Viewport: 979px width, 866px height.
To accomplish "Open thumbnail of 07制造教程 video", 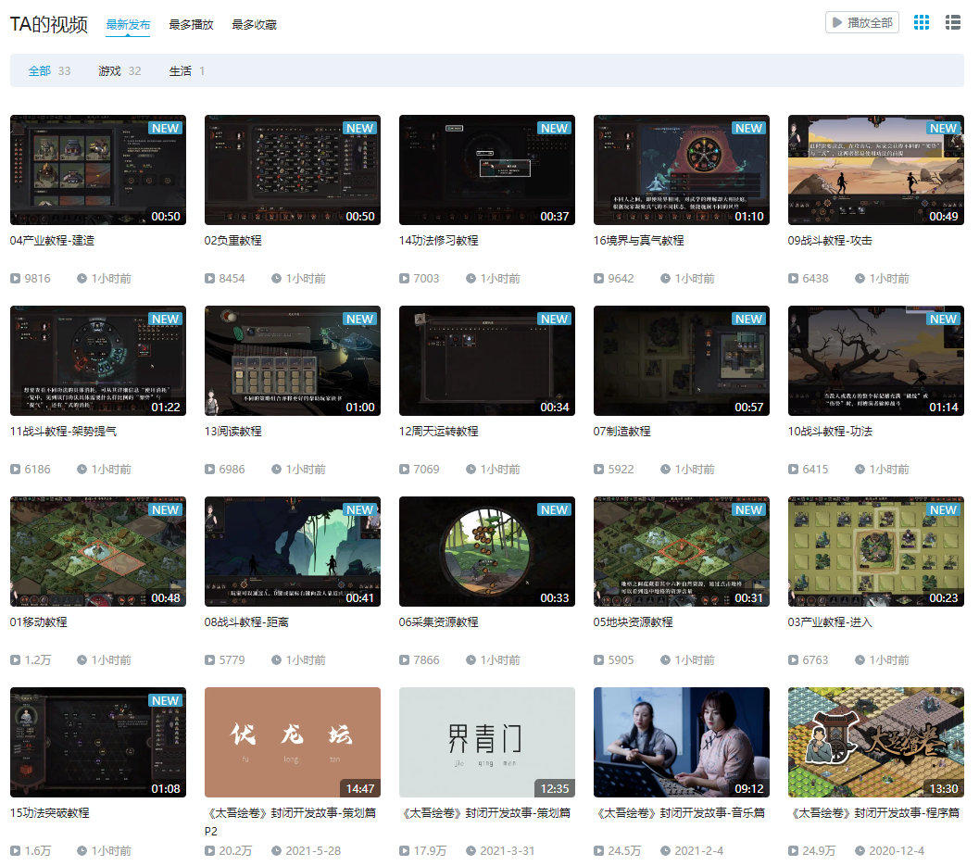I will tap(681, 361).
